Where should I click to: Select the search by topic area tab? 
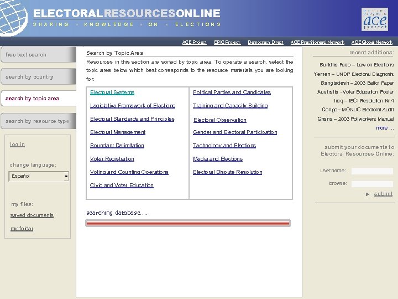(38, 99)
